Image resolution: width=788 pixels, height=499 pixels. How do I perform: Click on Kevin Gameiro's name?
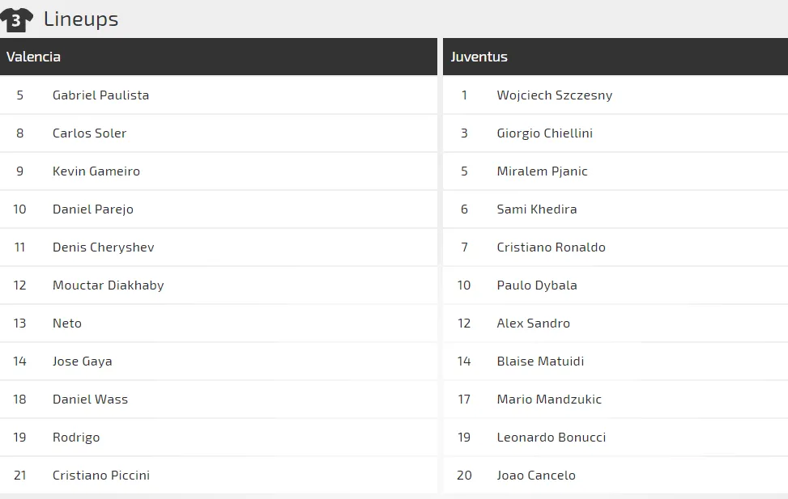tap(96, 171)
